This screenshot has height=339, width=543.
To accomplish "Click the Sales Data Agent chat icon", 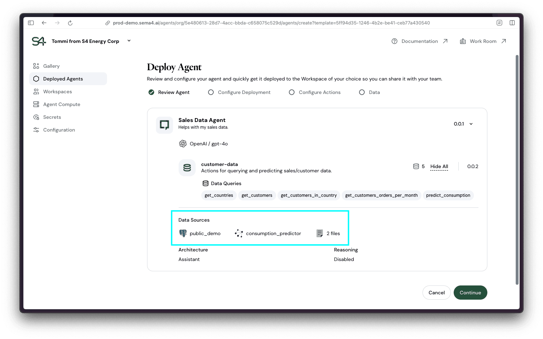I will tap(164, 125).
